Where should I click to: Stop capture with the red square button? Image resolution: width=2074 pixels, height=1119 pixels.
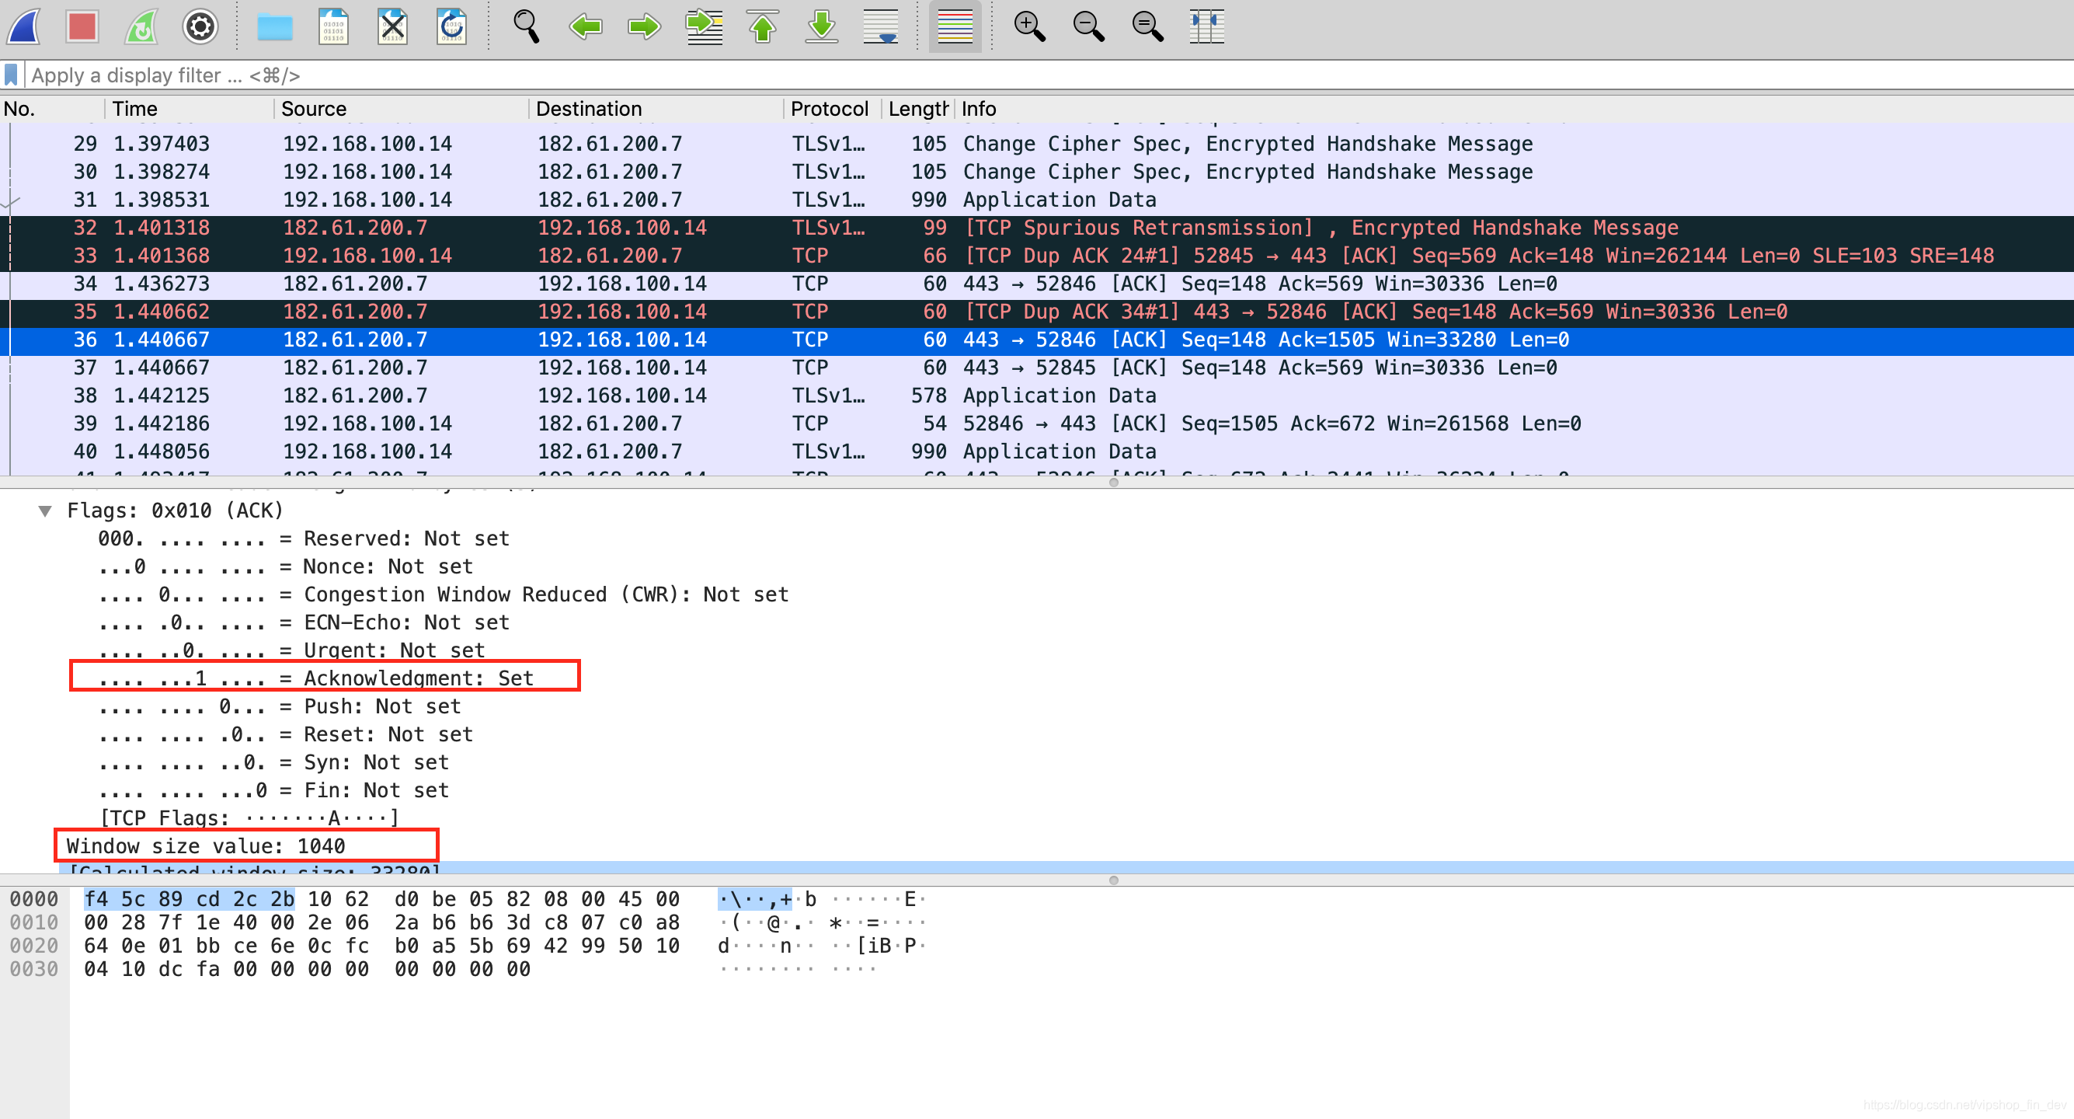[x=83, y=26]
